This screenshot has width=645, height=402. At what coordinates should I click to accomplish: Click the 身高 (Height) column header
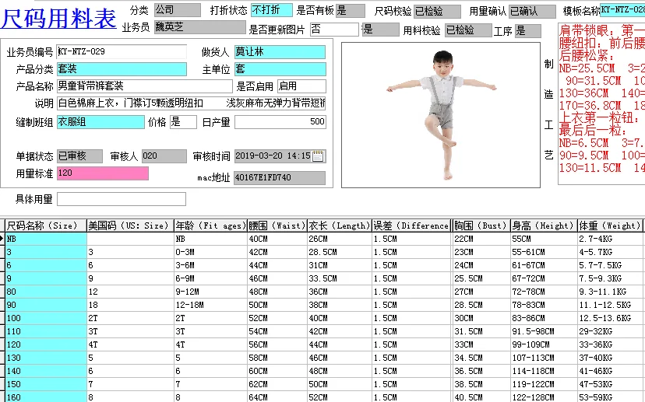(x=544, y=225)
